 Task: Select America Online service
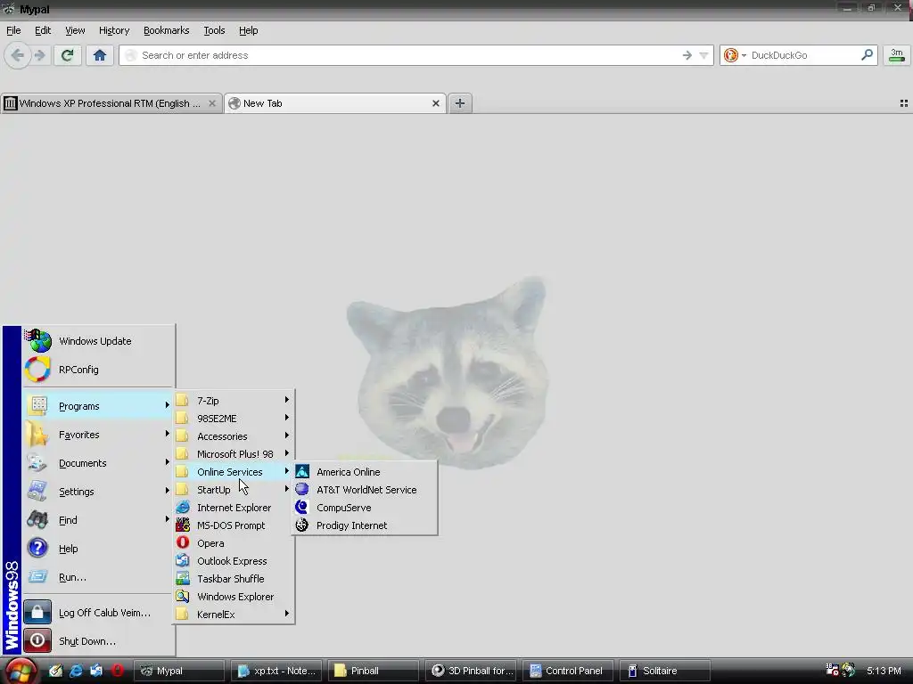(365, 472)
